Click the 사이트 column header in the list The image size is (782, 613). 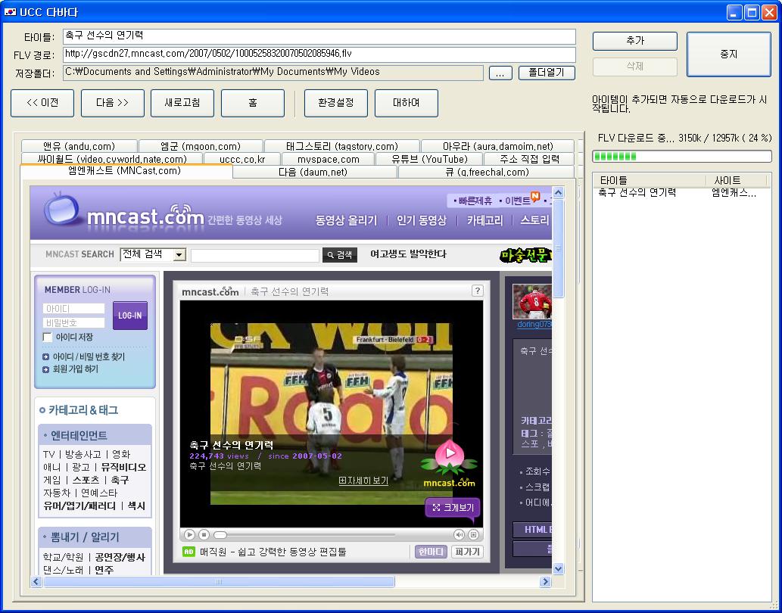point(737,180)
